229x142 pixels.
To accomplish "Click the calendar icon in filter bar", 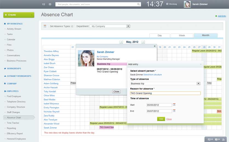I will click(x=45, y=26).
